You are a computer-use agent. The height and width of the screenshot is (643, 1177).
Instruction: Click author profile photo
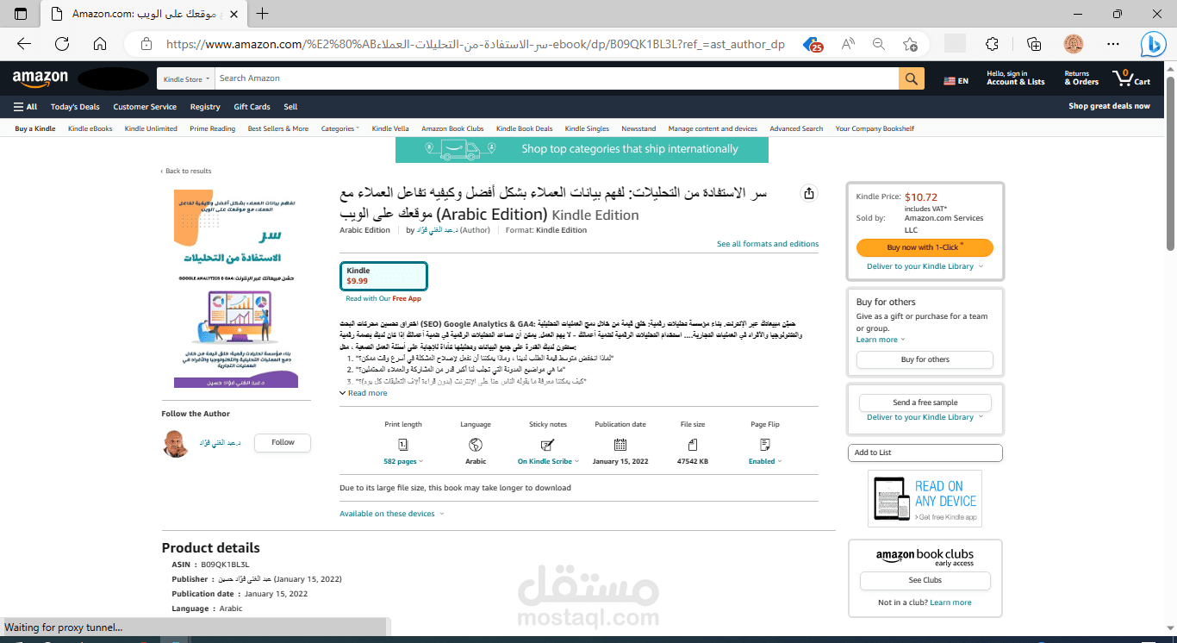point(175,443)
